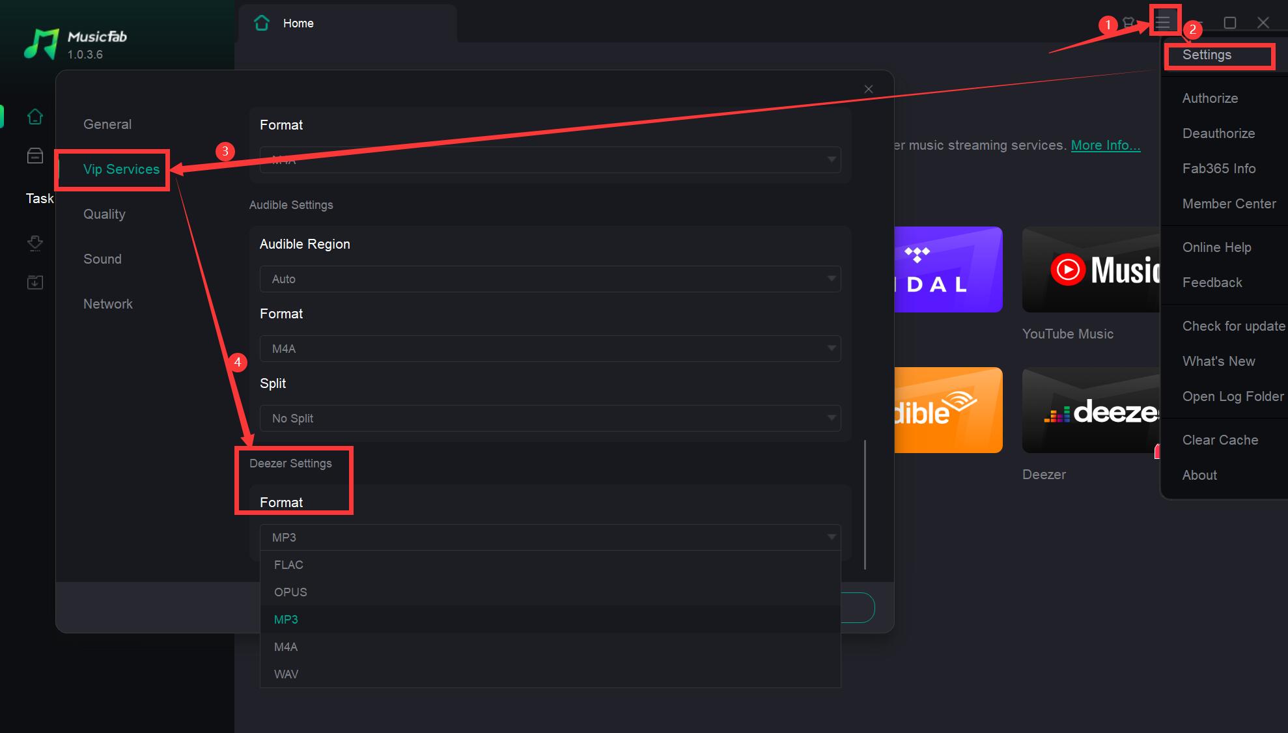Expand the Audible Format M4A dropdown
The height and width of the screenshot is (733, 1288).
[550, 348]
